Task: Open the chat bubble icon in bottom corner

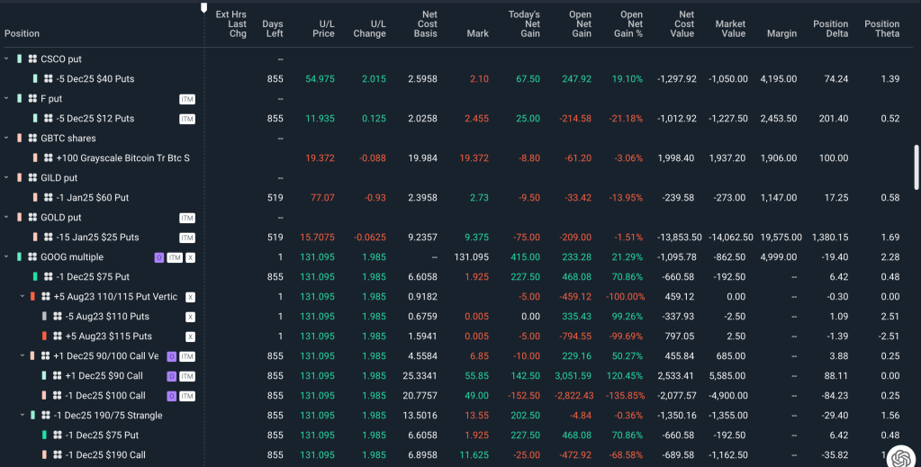Action: click(x=899, y=457)
